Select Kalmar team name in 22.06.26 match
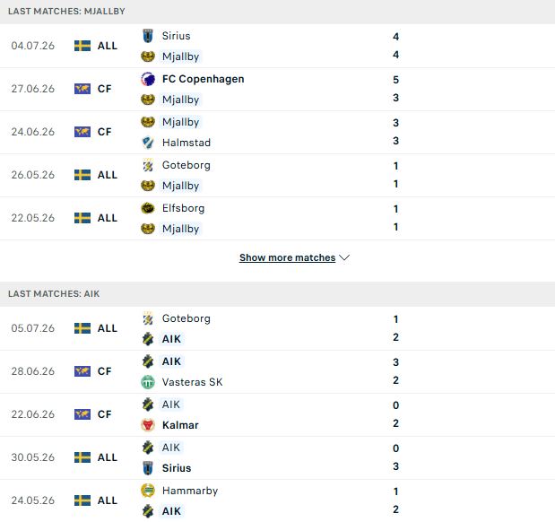The height and width of the screenshot is (522, 555). tap(180, 425)
